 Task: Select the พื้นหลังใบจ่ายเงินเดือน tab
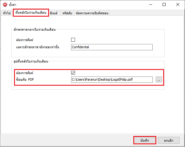tap(31, 13)
